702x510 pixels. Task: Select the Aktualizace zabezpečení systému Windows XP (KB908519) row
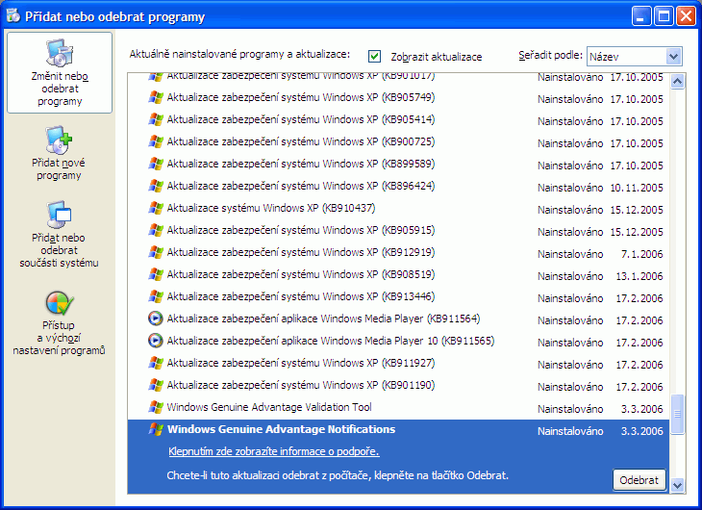(398, 274)
